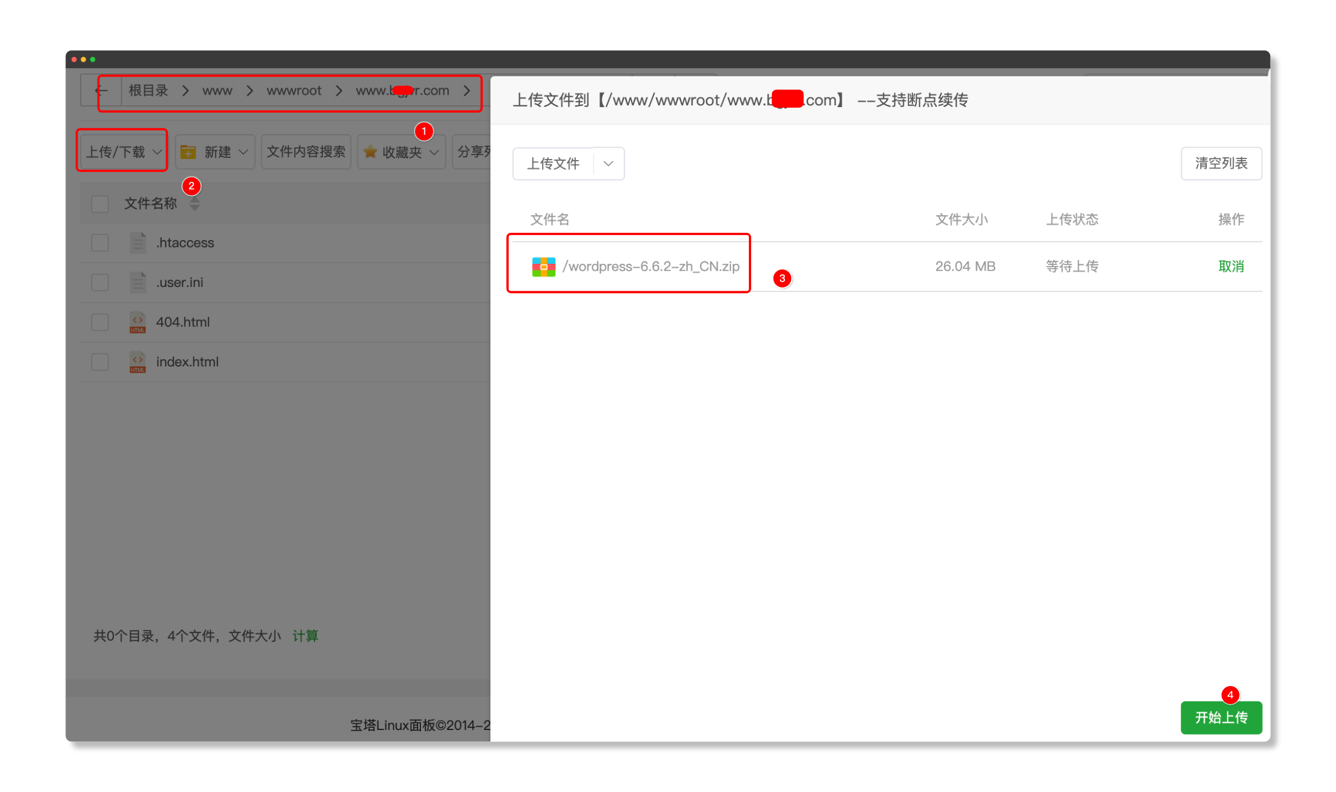Click the 26.04 MB file size cell
This screenshot has width=1336, height=792.
point(965,267)
